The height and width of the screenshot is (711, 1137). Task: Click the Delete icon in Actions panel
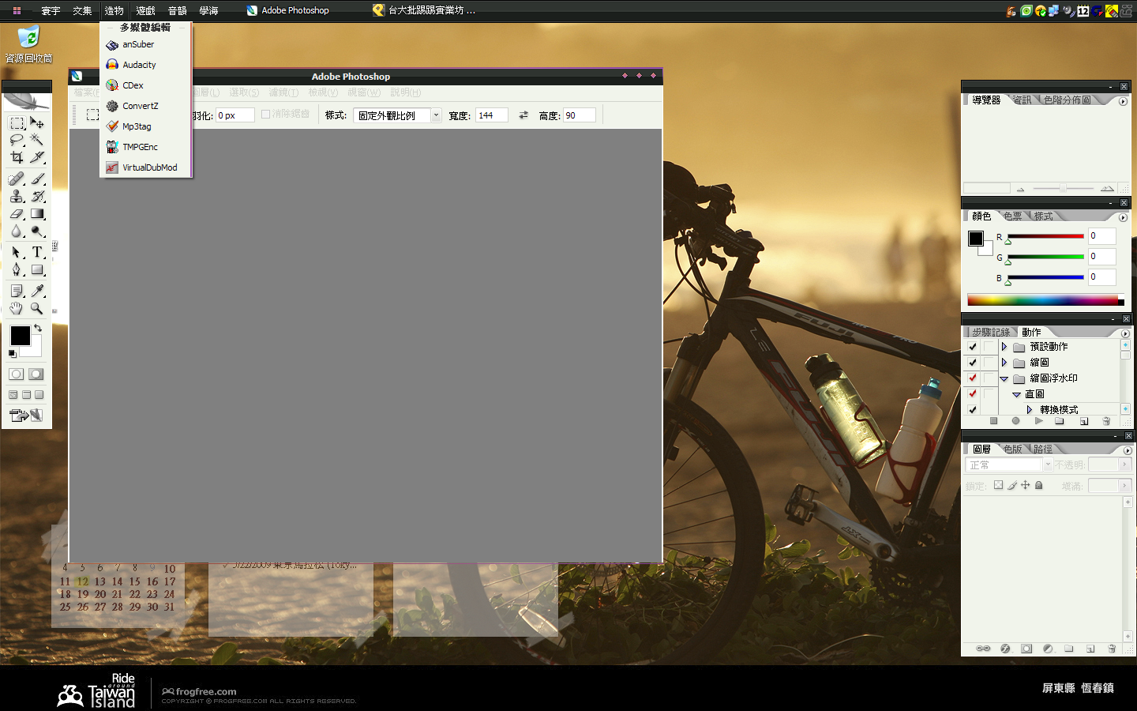point(1106,421)
